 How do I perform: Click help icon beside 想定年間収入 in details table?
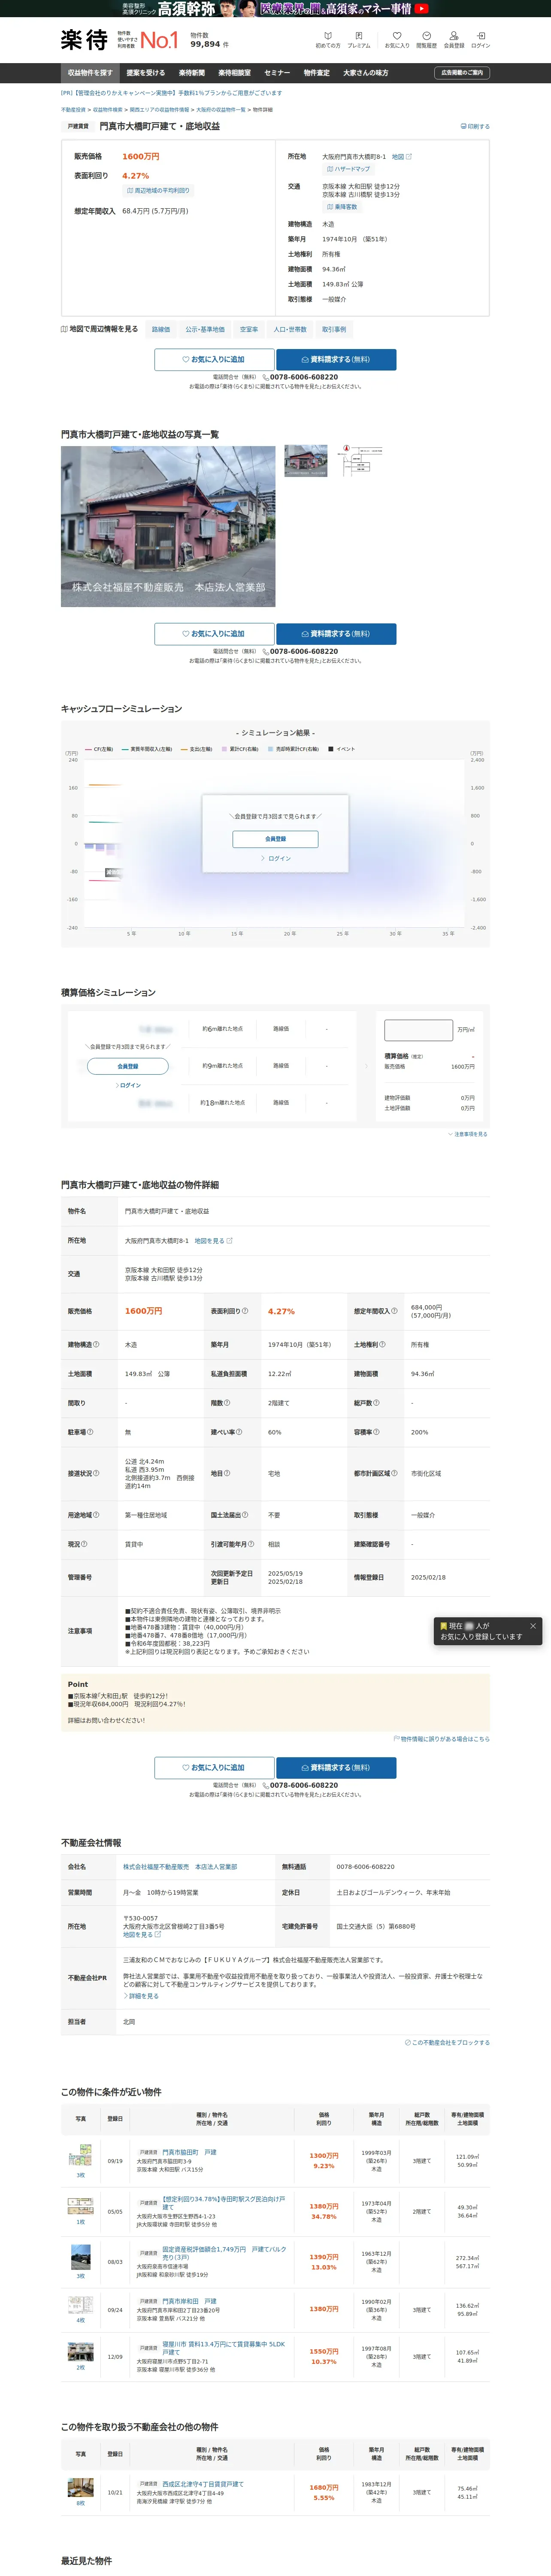click(394, 1311)
